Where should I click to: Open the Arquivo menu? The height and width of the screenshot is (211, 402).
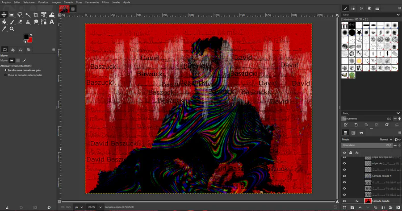[6, 2]
